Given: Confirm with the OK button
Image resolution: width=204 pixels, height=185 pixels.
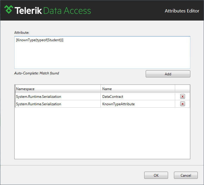Looking at the screenshot, I should coord(156,175).
